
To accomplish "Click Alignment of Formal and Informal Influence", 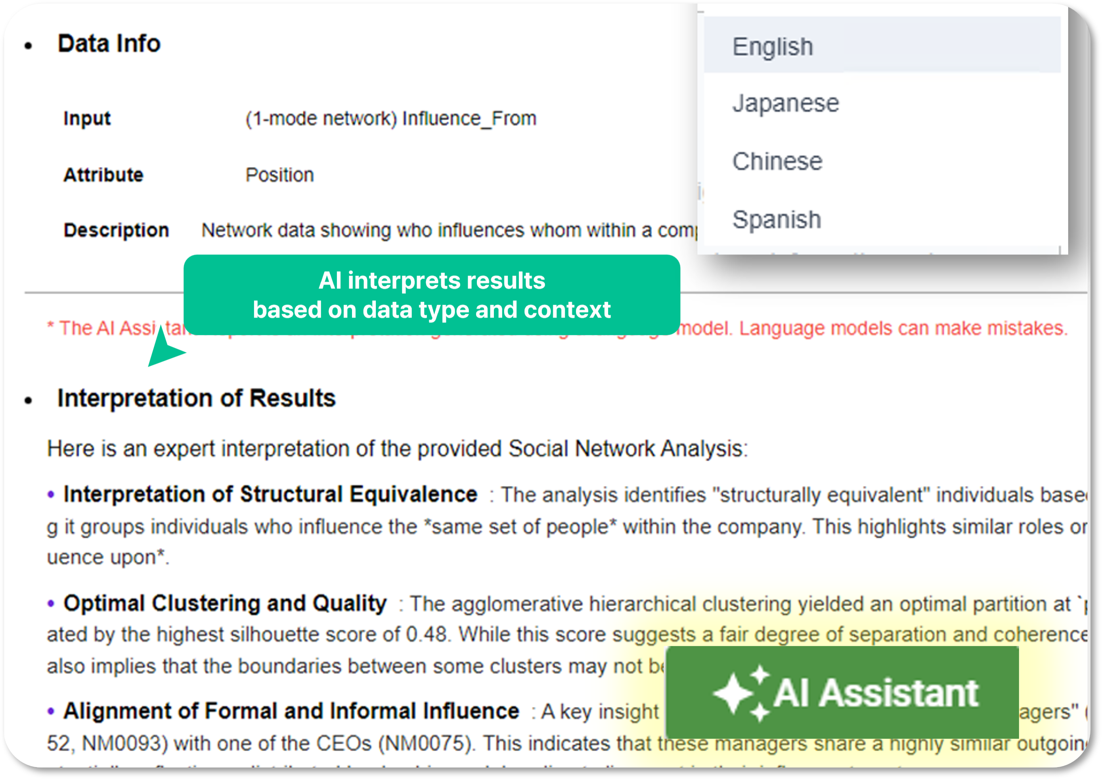I will tap(291, 711).
